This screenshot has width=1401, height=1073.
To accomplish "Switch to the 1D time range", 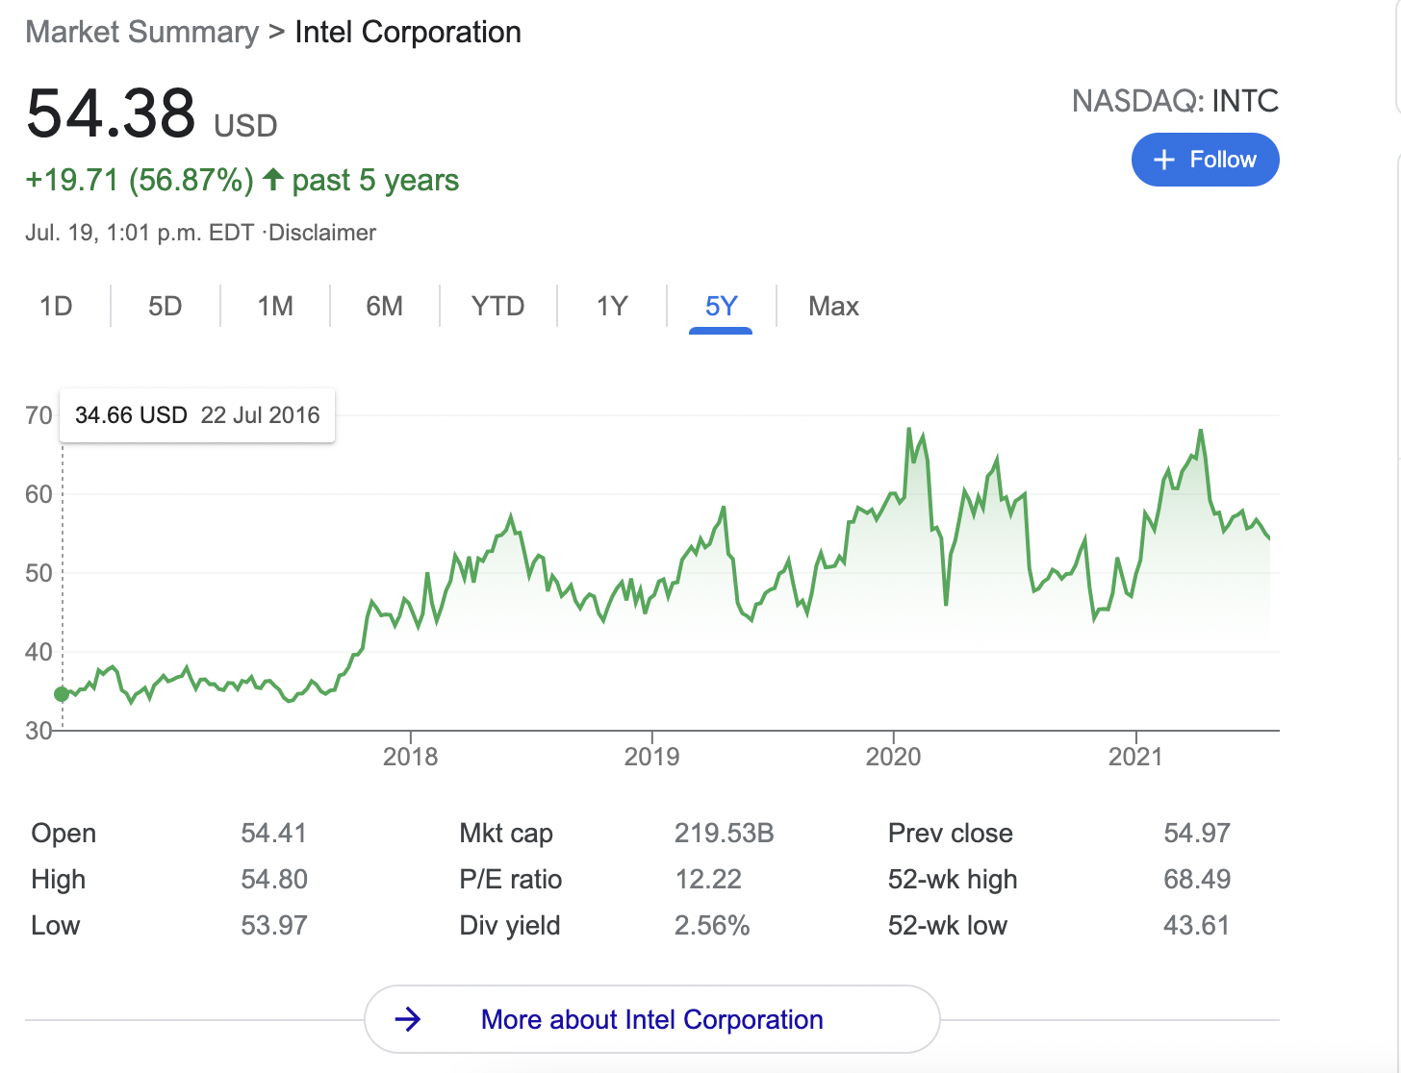I will pos(56,306).
